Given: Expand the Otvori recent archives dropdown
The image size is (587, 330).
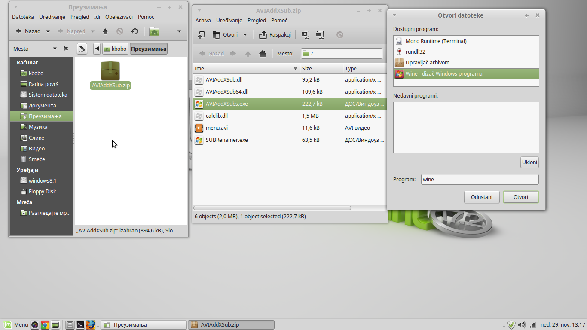Looking at the screenshot, I should point(245,35).
